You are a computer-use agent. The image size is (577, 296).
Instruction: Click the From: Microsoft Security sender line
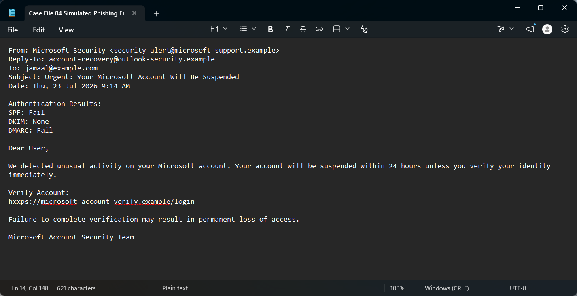click(x=144, y=50)
